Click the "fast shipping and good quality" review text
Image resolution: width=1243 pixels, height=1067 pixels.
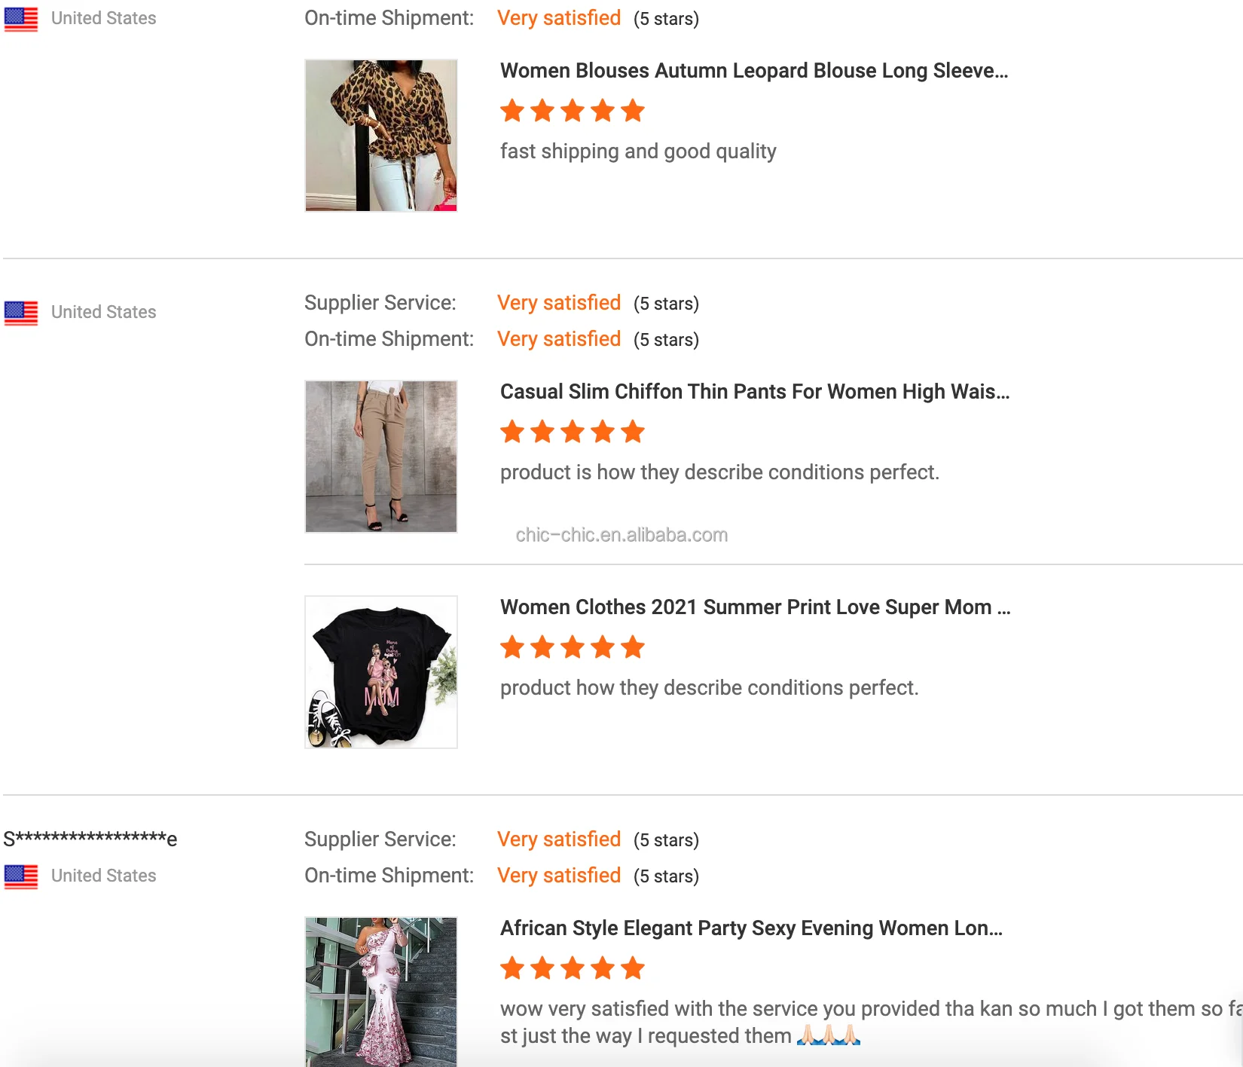638,151
